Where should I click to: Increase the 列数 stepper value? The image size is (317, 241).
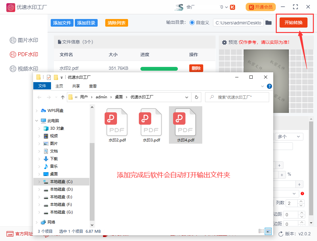pos(301,201)
